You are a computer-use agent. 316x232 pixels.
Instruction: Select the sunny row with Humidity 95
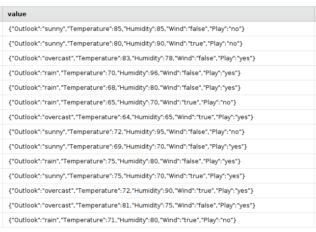(126, 132)
